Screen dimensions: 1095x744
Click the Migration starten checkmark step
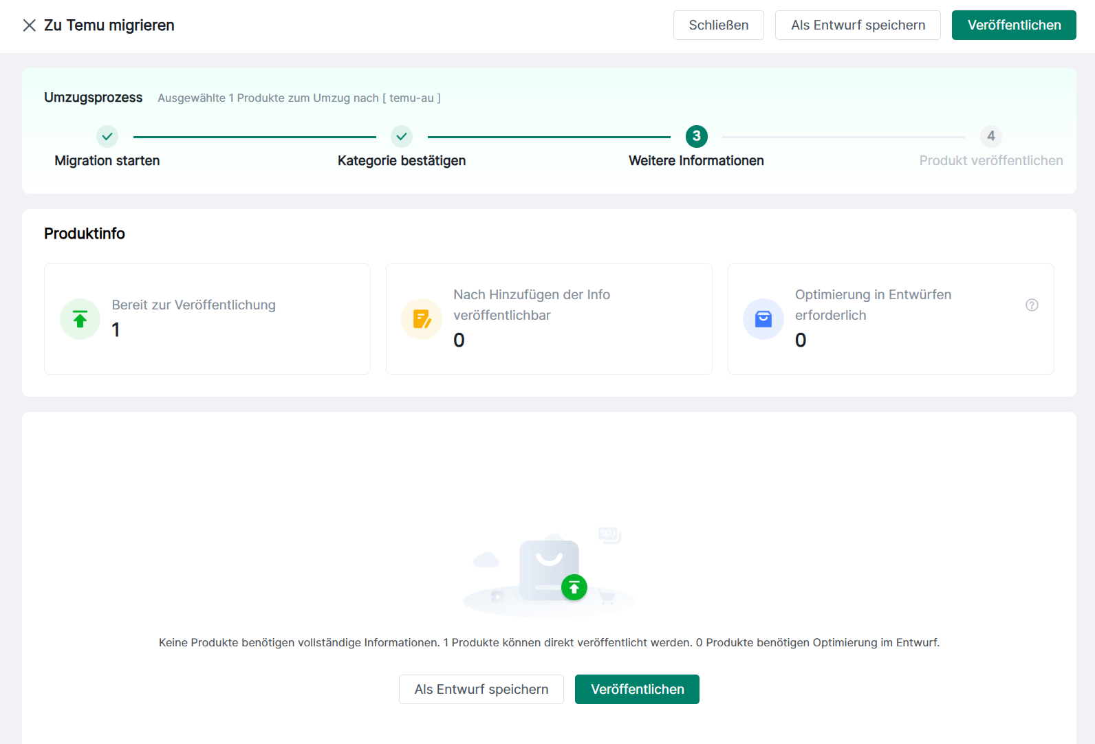pos(107,136)
